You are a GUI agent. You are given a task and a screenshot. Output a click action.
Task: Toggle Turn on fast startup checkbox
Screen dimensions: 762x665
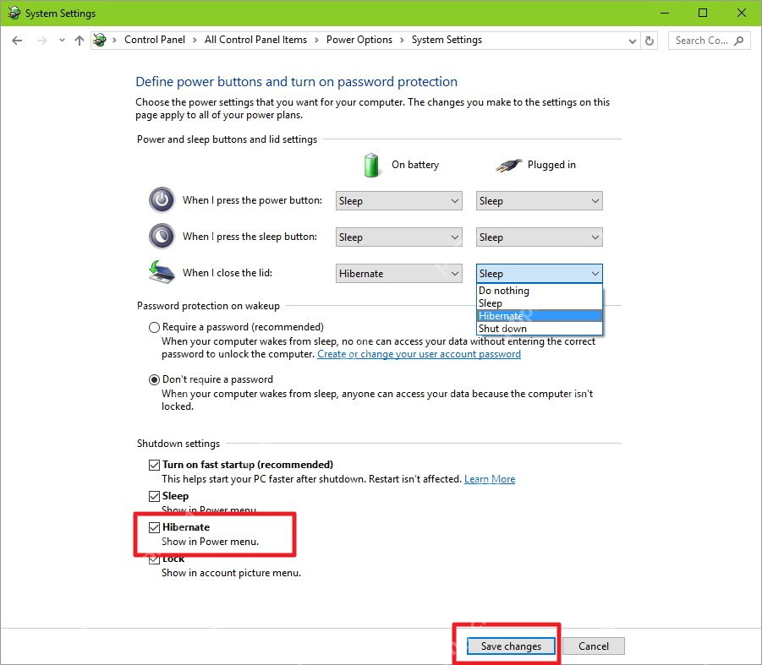154,465
